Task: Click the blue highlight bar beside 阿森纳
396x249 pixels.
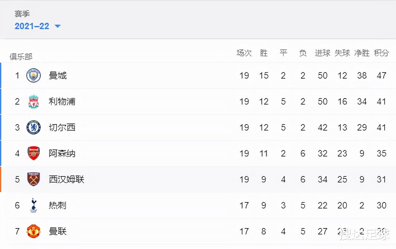Action: pos(1,153)
